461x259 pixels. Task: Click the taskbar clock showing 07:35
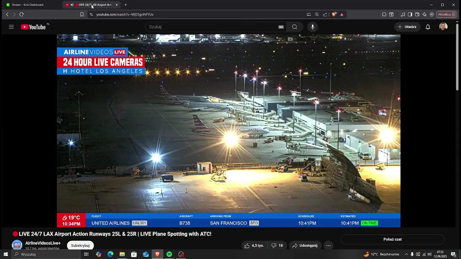[440, 254]
